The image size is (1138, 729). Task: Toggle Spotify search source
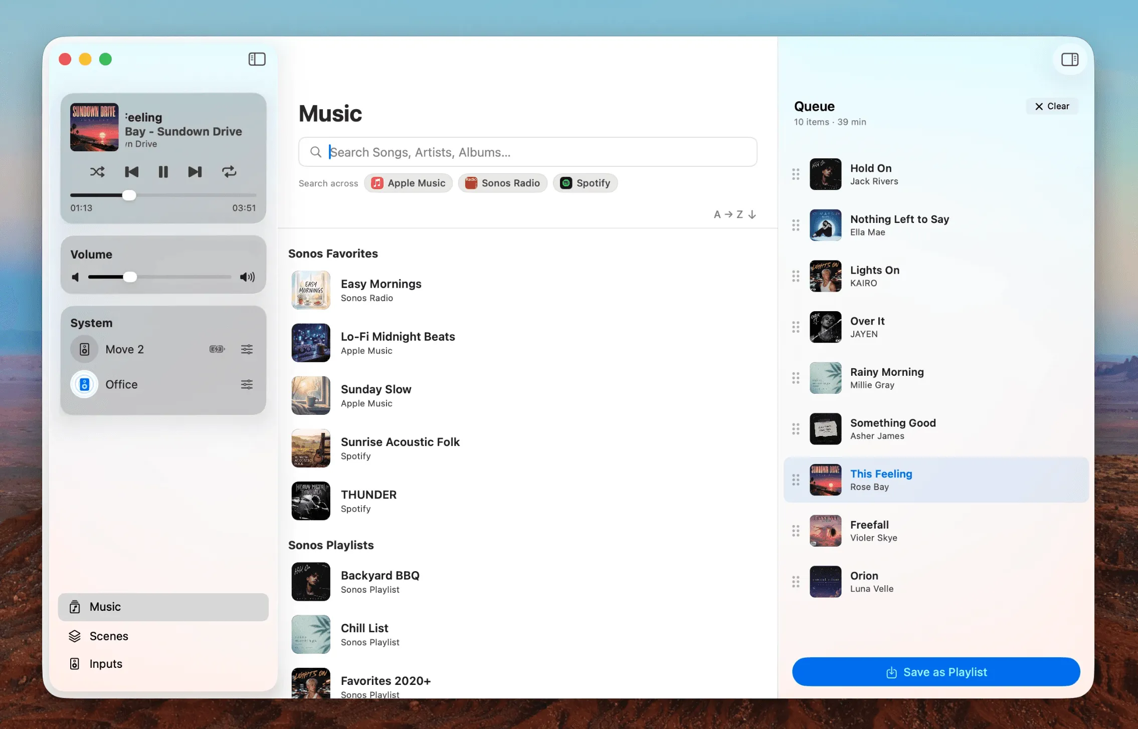585,183
